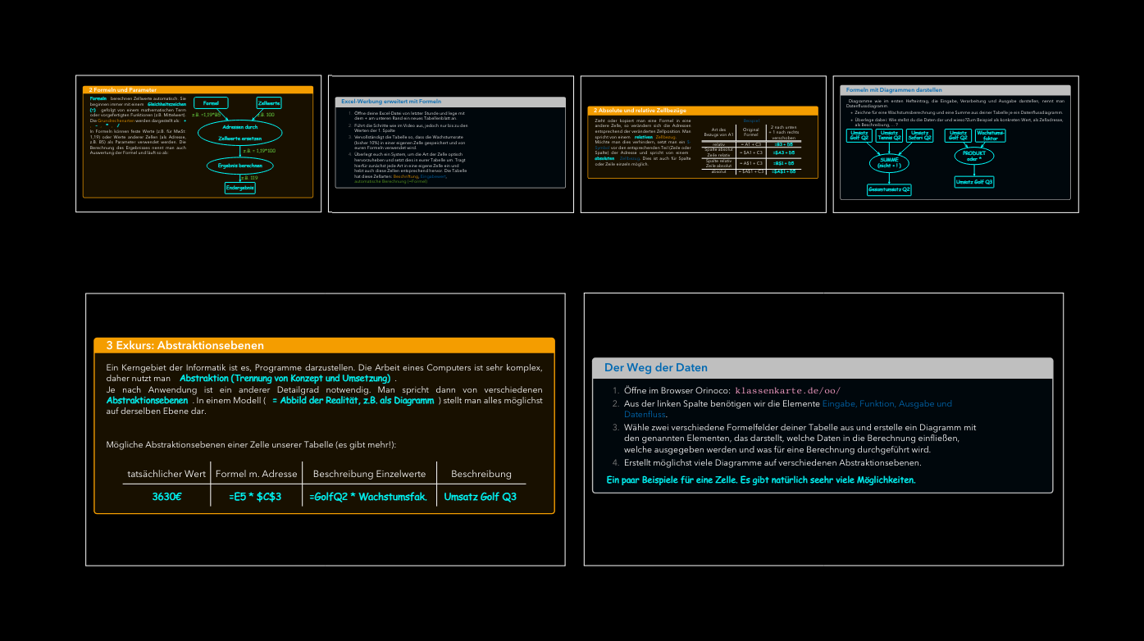Click the 'PRODUKT oder *' ellipse
The width and height of the screenshot is (1144, 641).
974,156
